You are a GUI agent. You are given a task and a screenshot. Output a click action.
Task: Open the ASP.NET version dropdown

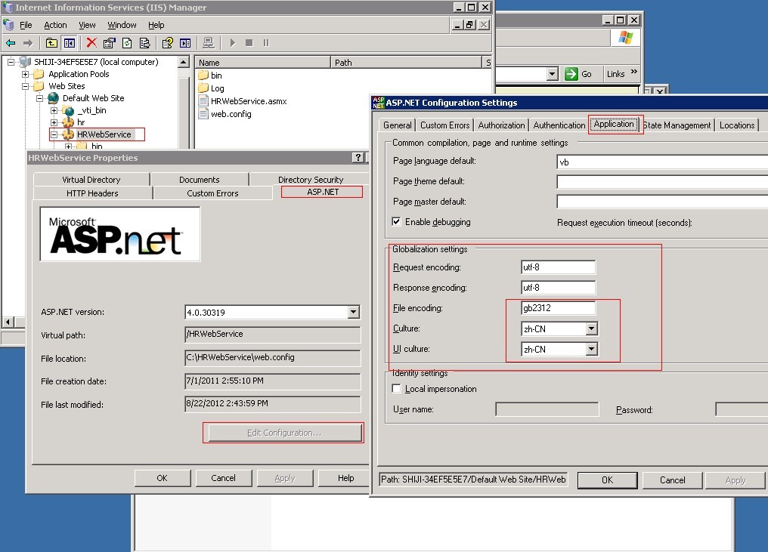(353, 312)
